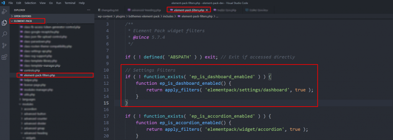Open the Extensions view
The width and height of the screenshot is (393, 140).
4,57
